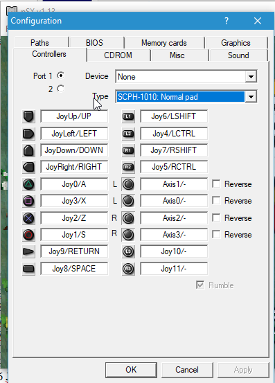Click the Axis1/- mapping field
The width and height of the screenshot is (275, 383).
[x=174, y=184]
